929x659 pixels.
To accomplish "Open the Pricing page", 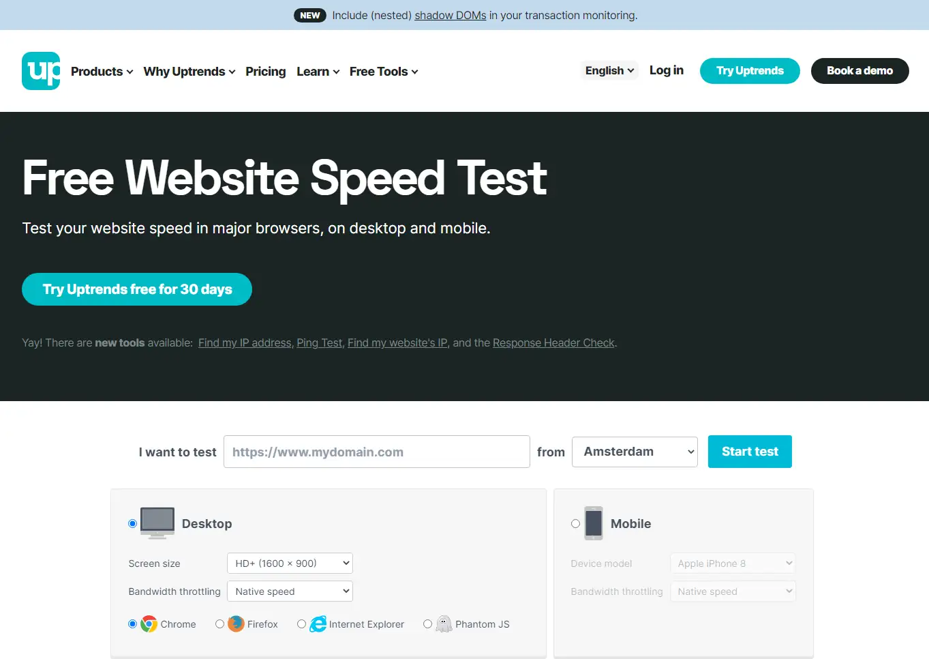I will [266, 72].
